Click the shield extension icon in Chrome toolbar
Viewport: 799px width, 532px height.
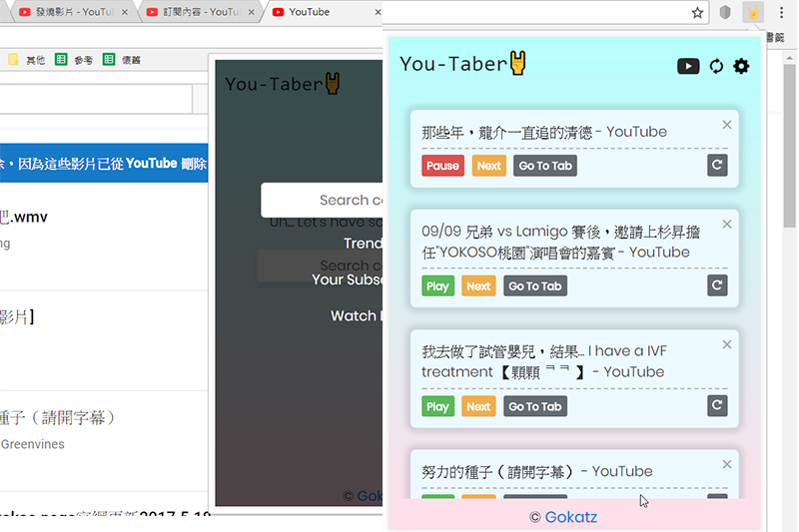point(725,12)
